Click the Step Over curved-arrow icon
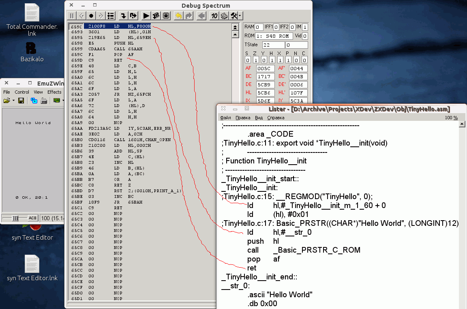The height and width of the screenshot is (309, 467). pyautogui.click(x=133, y=16)
